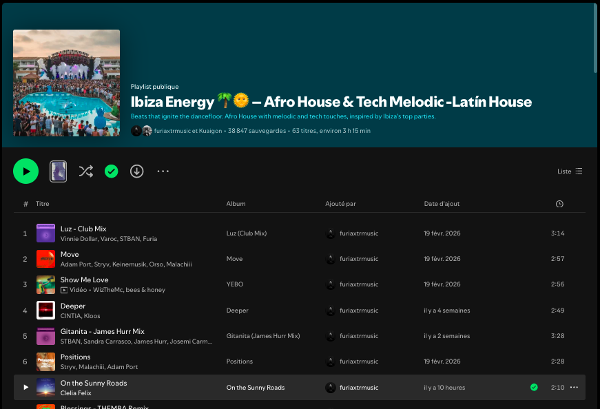Open the playlist three-dot options menu
The height and width of the screenshot is (409, 600).
pyautogui.click(x=163, y=171)
